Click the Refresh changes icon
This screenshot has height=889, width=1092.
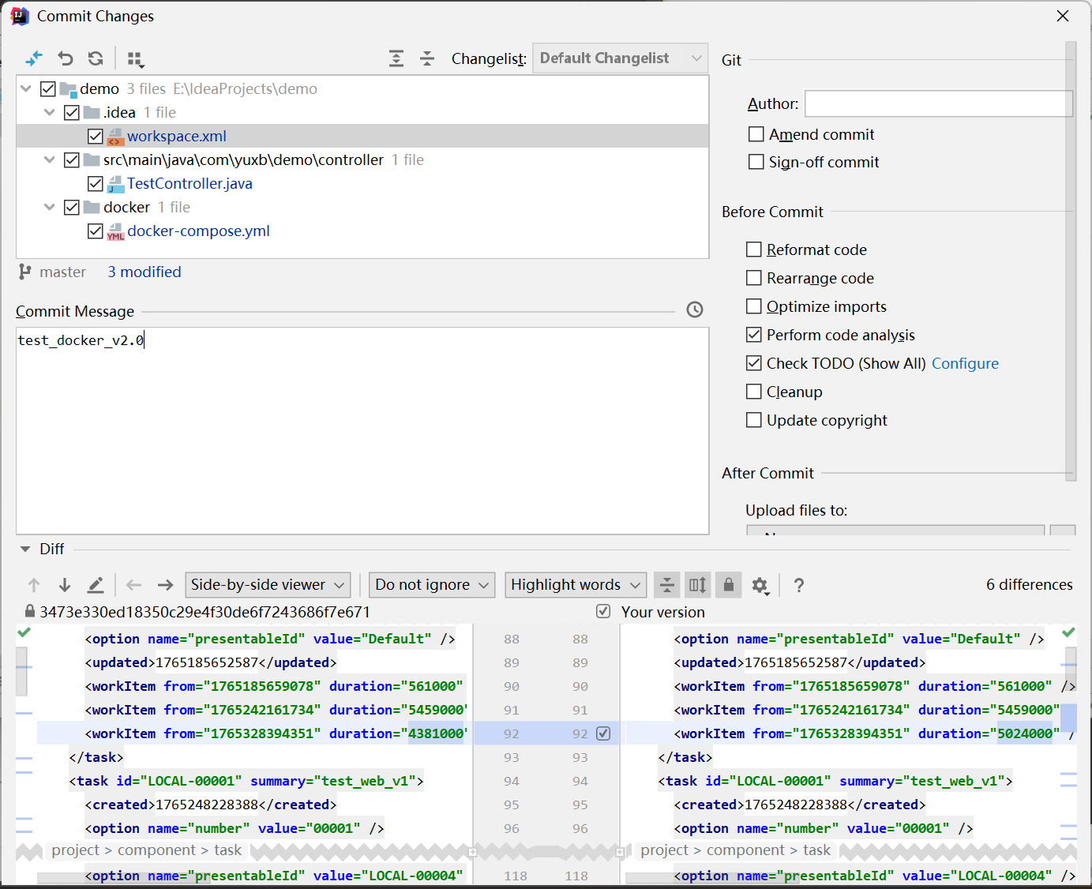coord(96,58)
